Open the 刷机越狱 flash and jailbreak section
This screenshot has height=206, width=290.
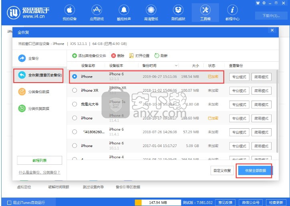[x=178, y=13]
